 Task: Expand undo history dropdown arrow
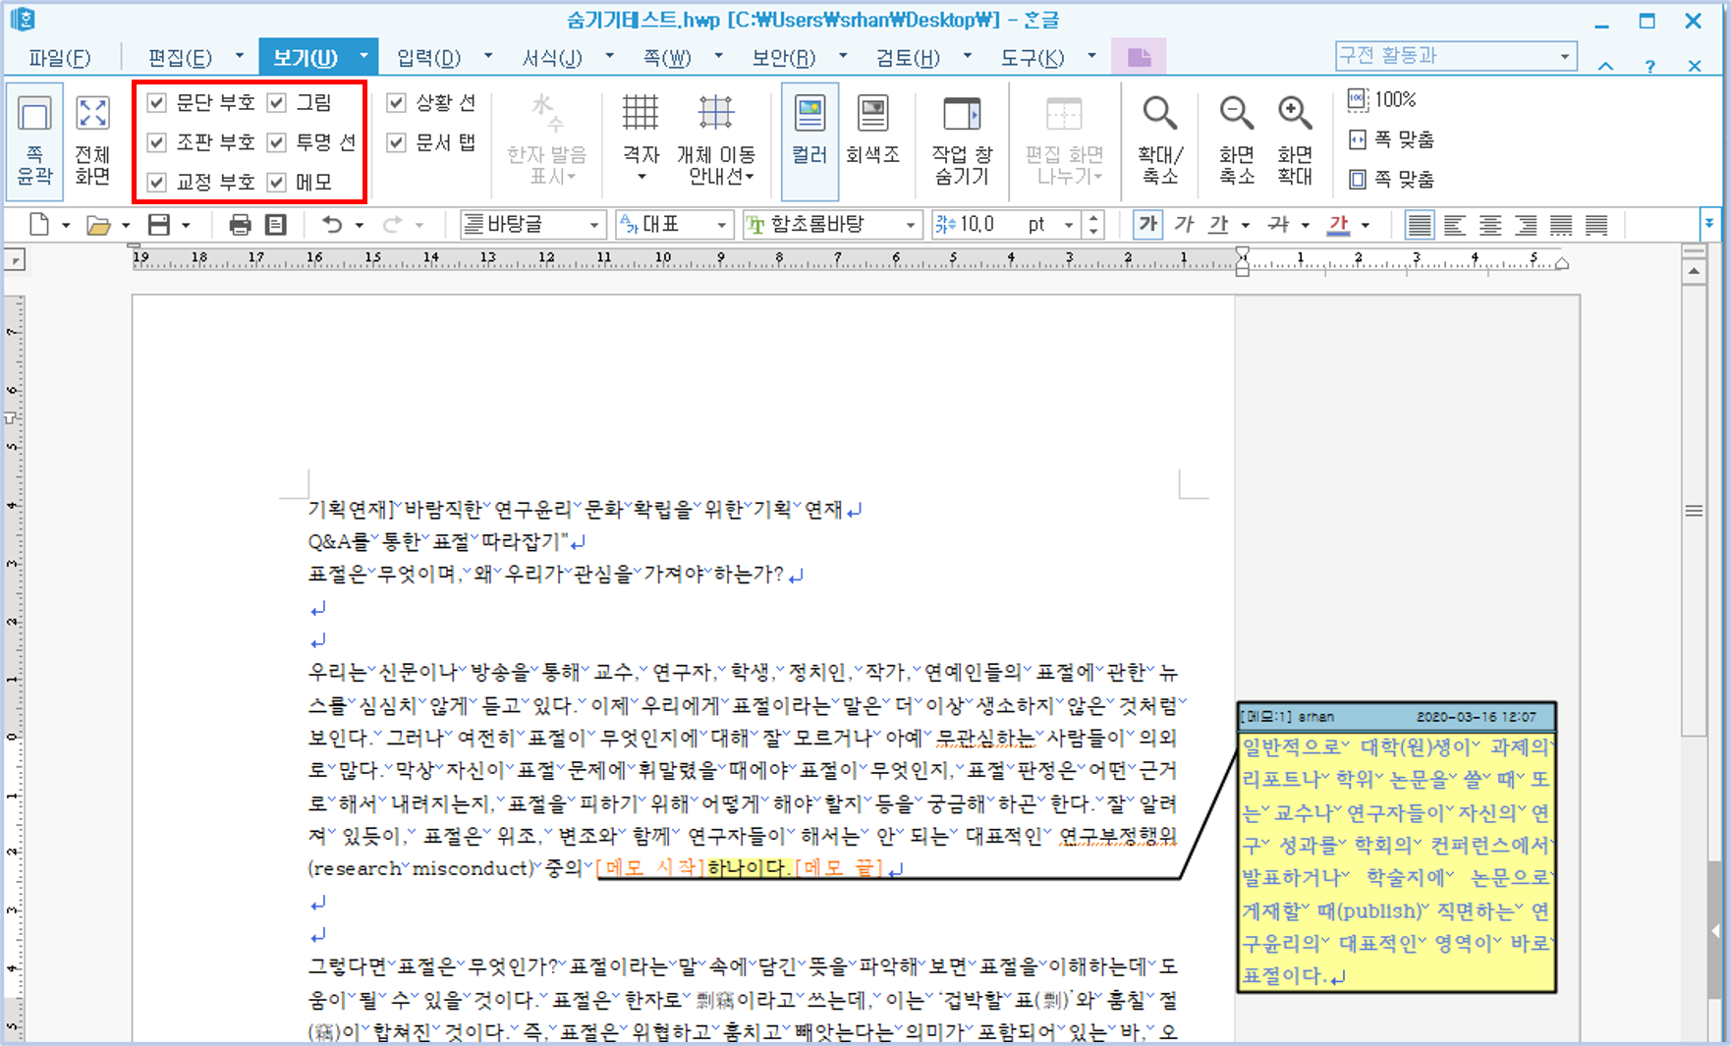(360, 226)
